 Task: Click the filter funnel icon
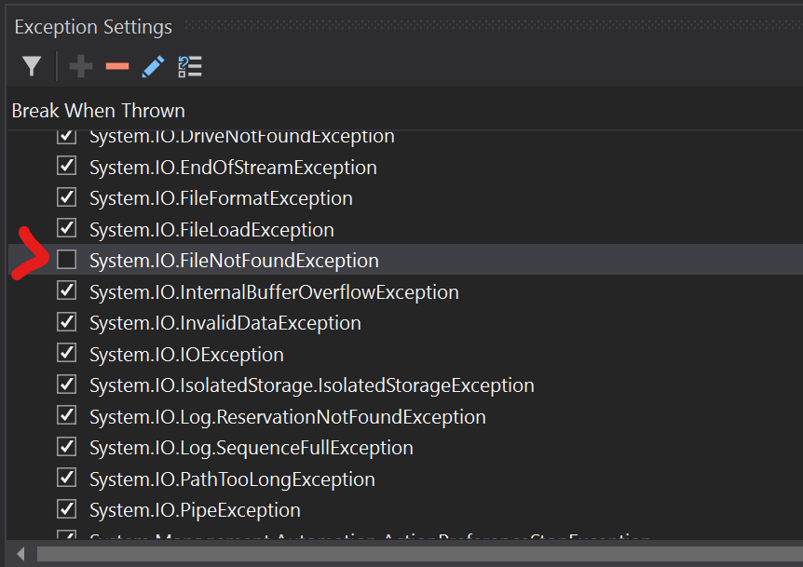coord(31,66)
